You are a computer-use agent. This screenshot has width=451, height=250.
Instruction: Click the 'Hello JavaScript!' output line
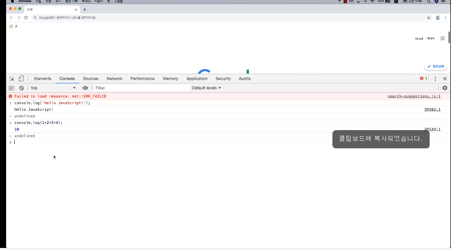coord(34,109)
